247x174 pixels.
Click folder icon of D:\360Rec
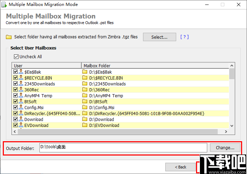click(x=85, y=90)
